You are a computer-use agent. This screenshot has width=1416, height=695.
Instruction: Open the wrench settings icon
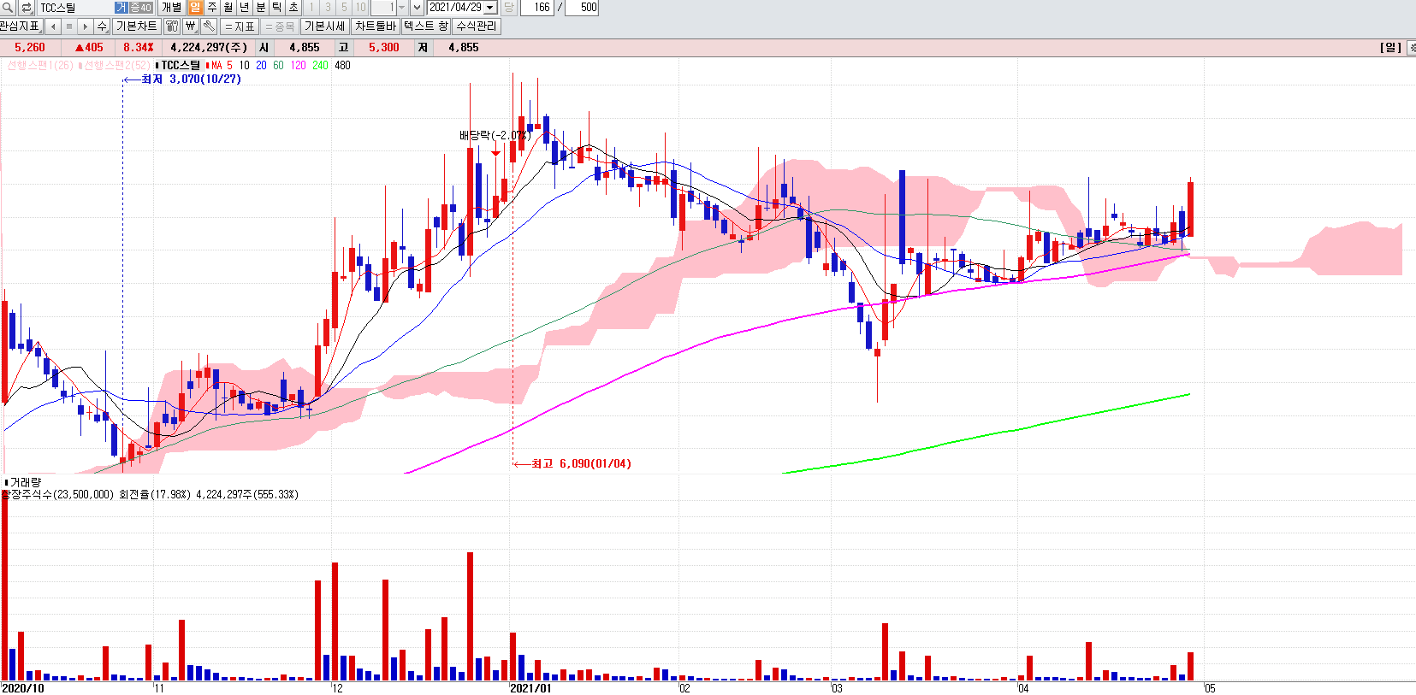click(x=209, y=27)
